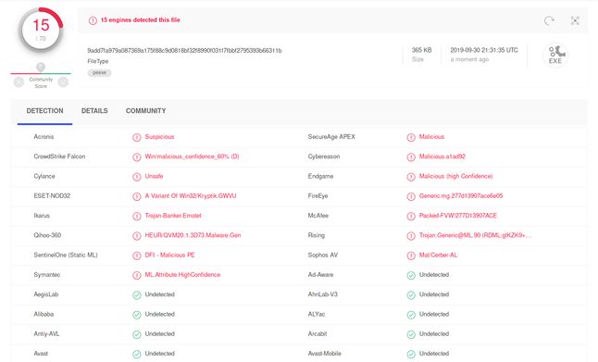Click the community score downvote icon

[x=19, y=82]
